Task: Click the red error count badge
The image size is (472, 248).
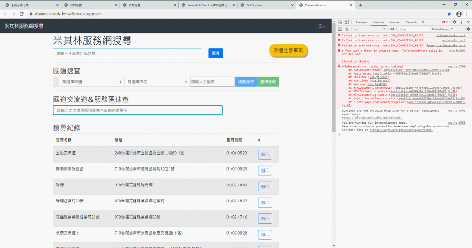Action: [445, 22]
